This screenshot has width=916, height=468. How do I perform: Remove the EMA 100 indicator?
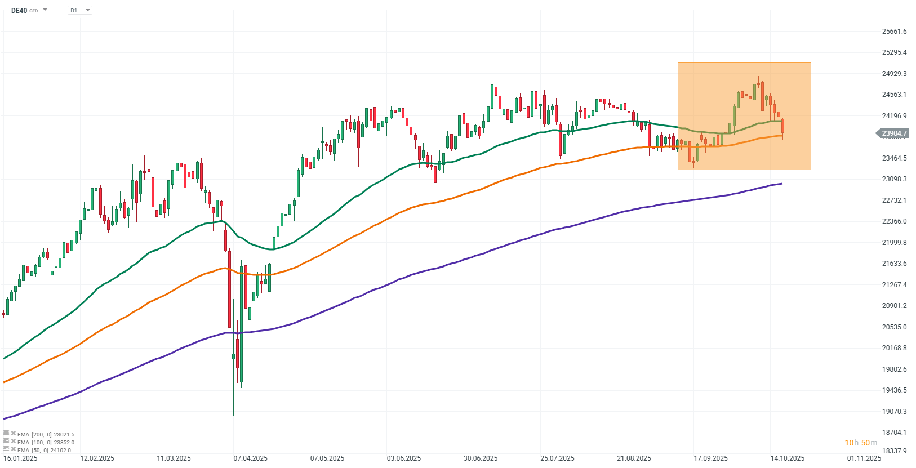click(13, 442)
